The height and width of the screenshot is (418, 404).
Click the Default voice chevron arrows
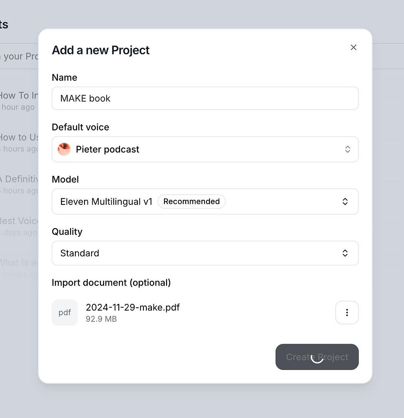(348, 149)
